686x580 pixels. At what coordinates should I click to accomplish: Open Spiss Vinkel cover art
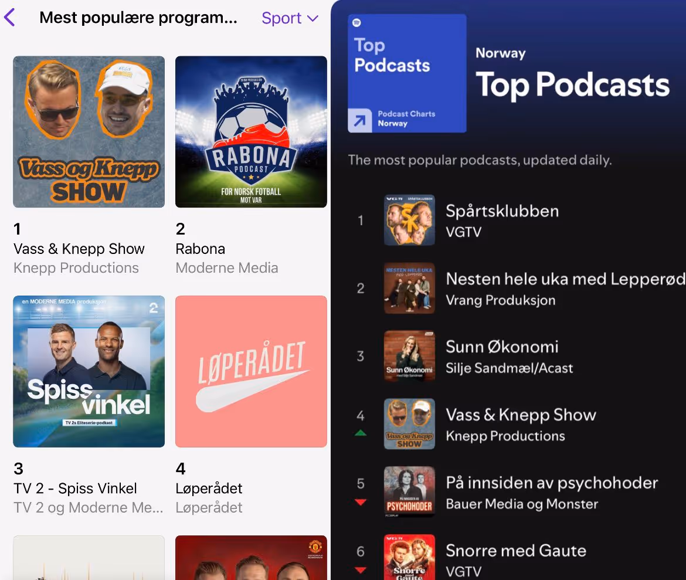[x=89, y=371]
